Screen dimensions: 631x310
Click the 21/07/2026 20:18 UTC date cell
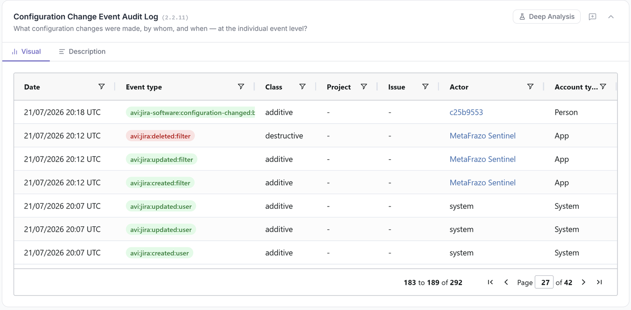pyautogui.click(x=62, y=112)
